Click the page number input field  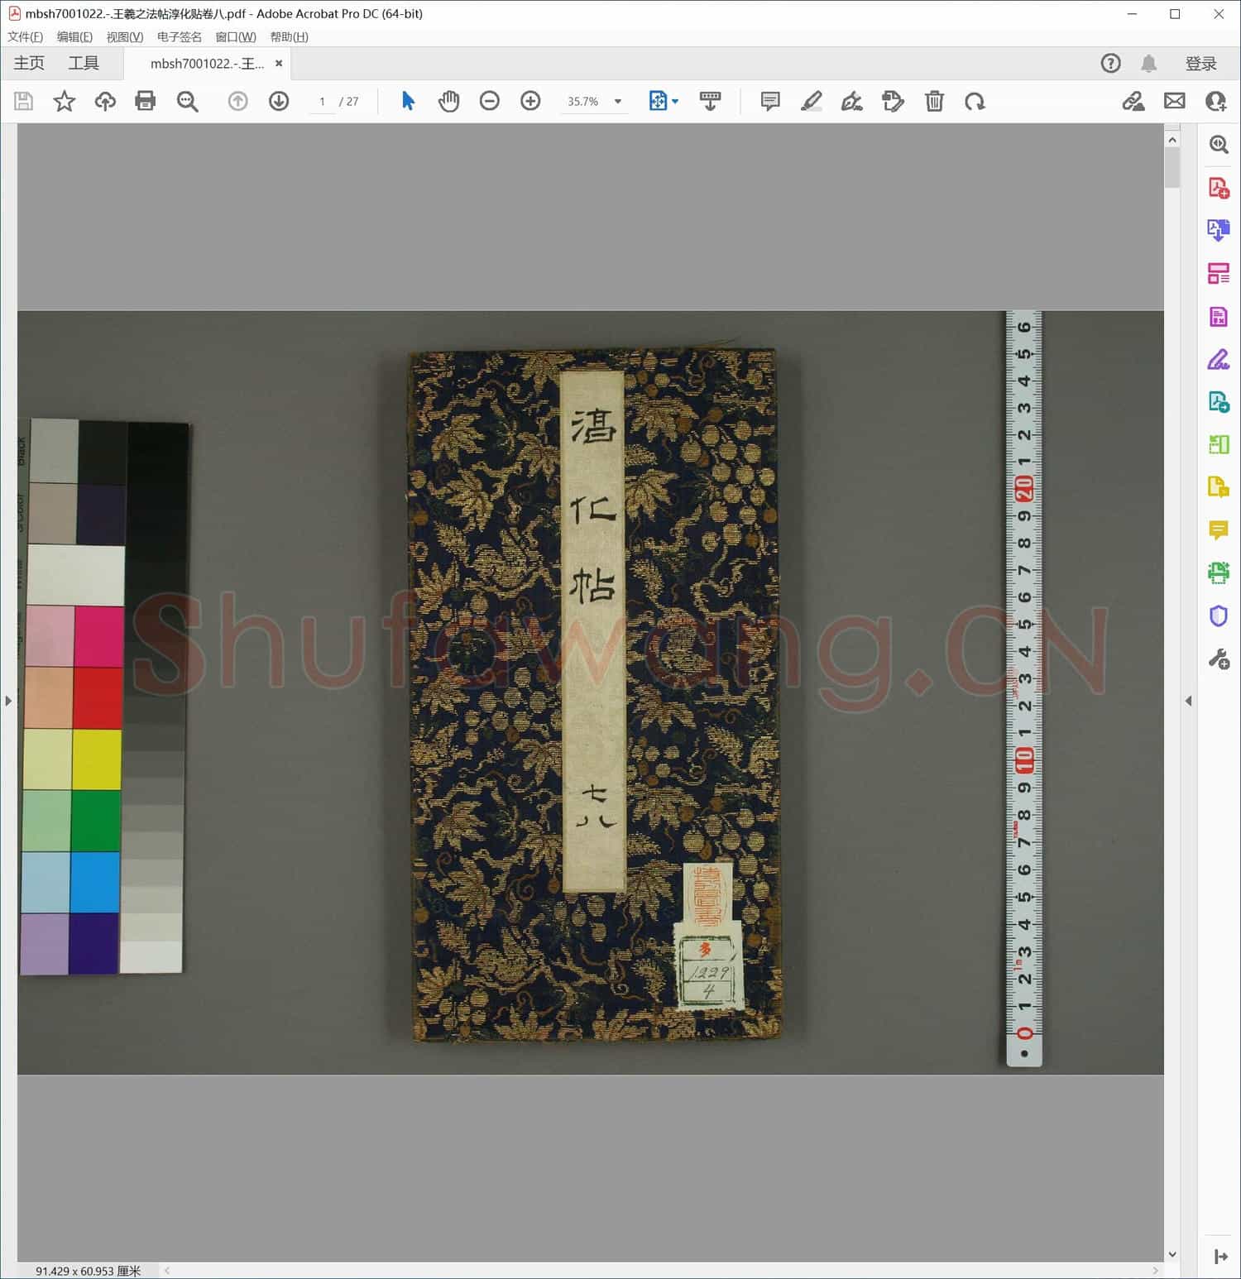click(322, 102)
